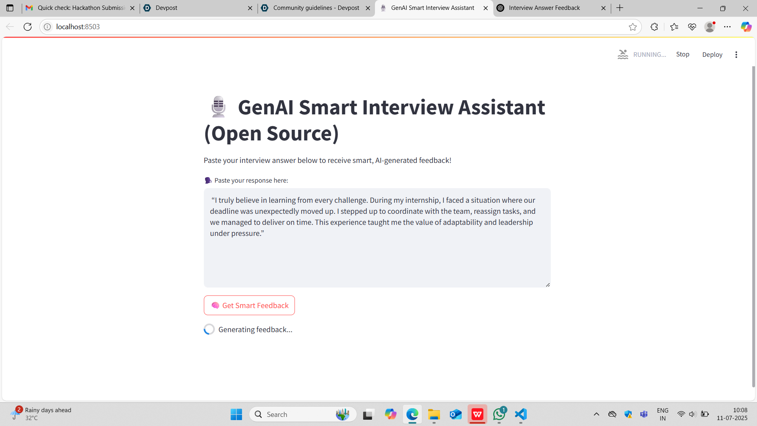Screen dimensions: 757x426
Task: Click Stop to halt the Streamlit app
Action: tap(683, 54)
